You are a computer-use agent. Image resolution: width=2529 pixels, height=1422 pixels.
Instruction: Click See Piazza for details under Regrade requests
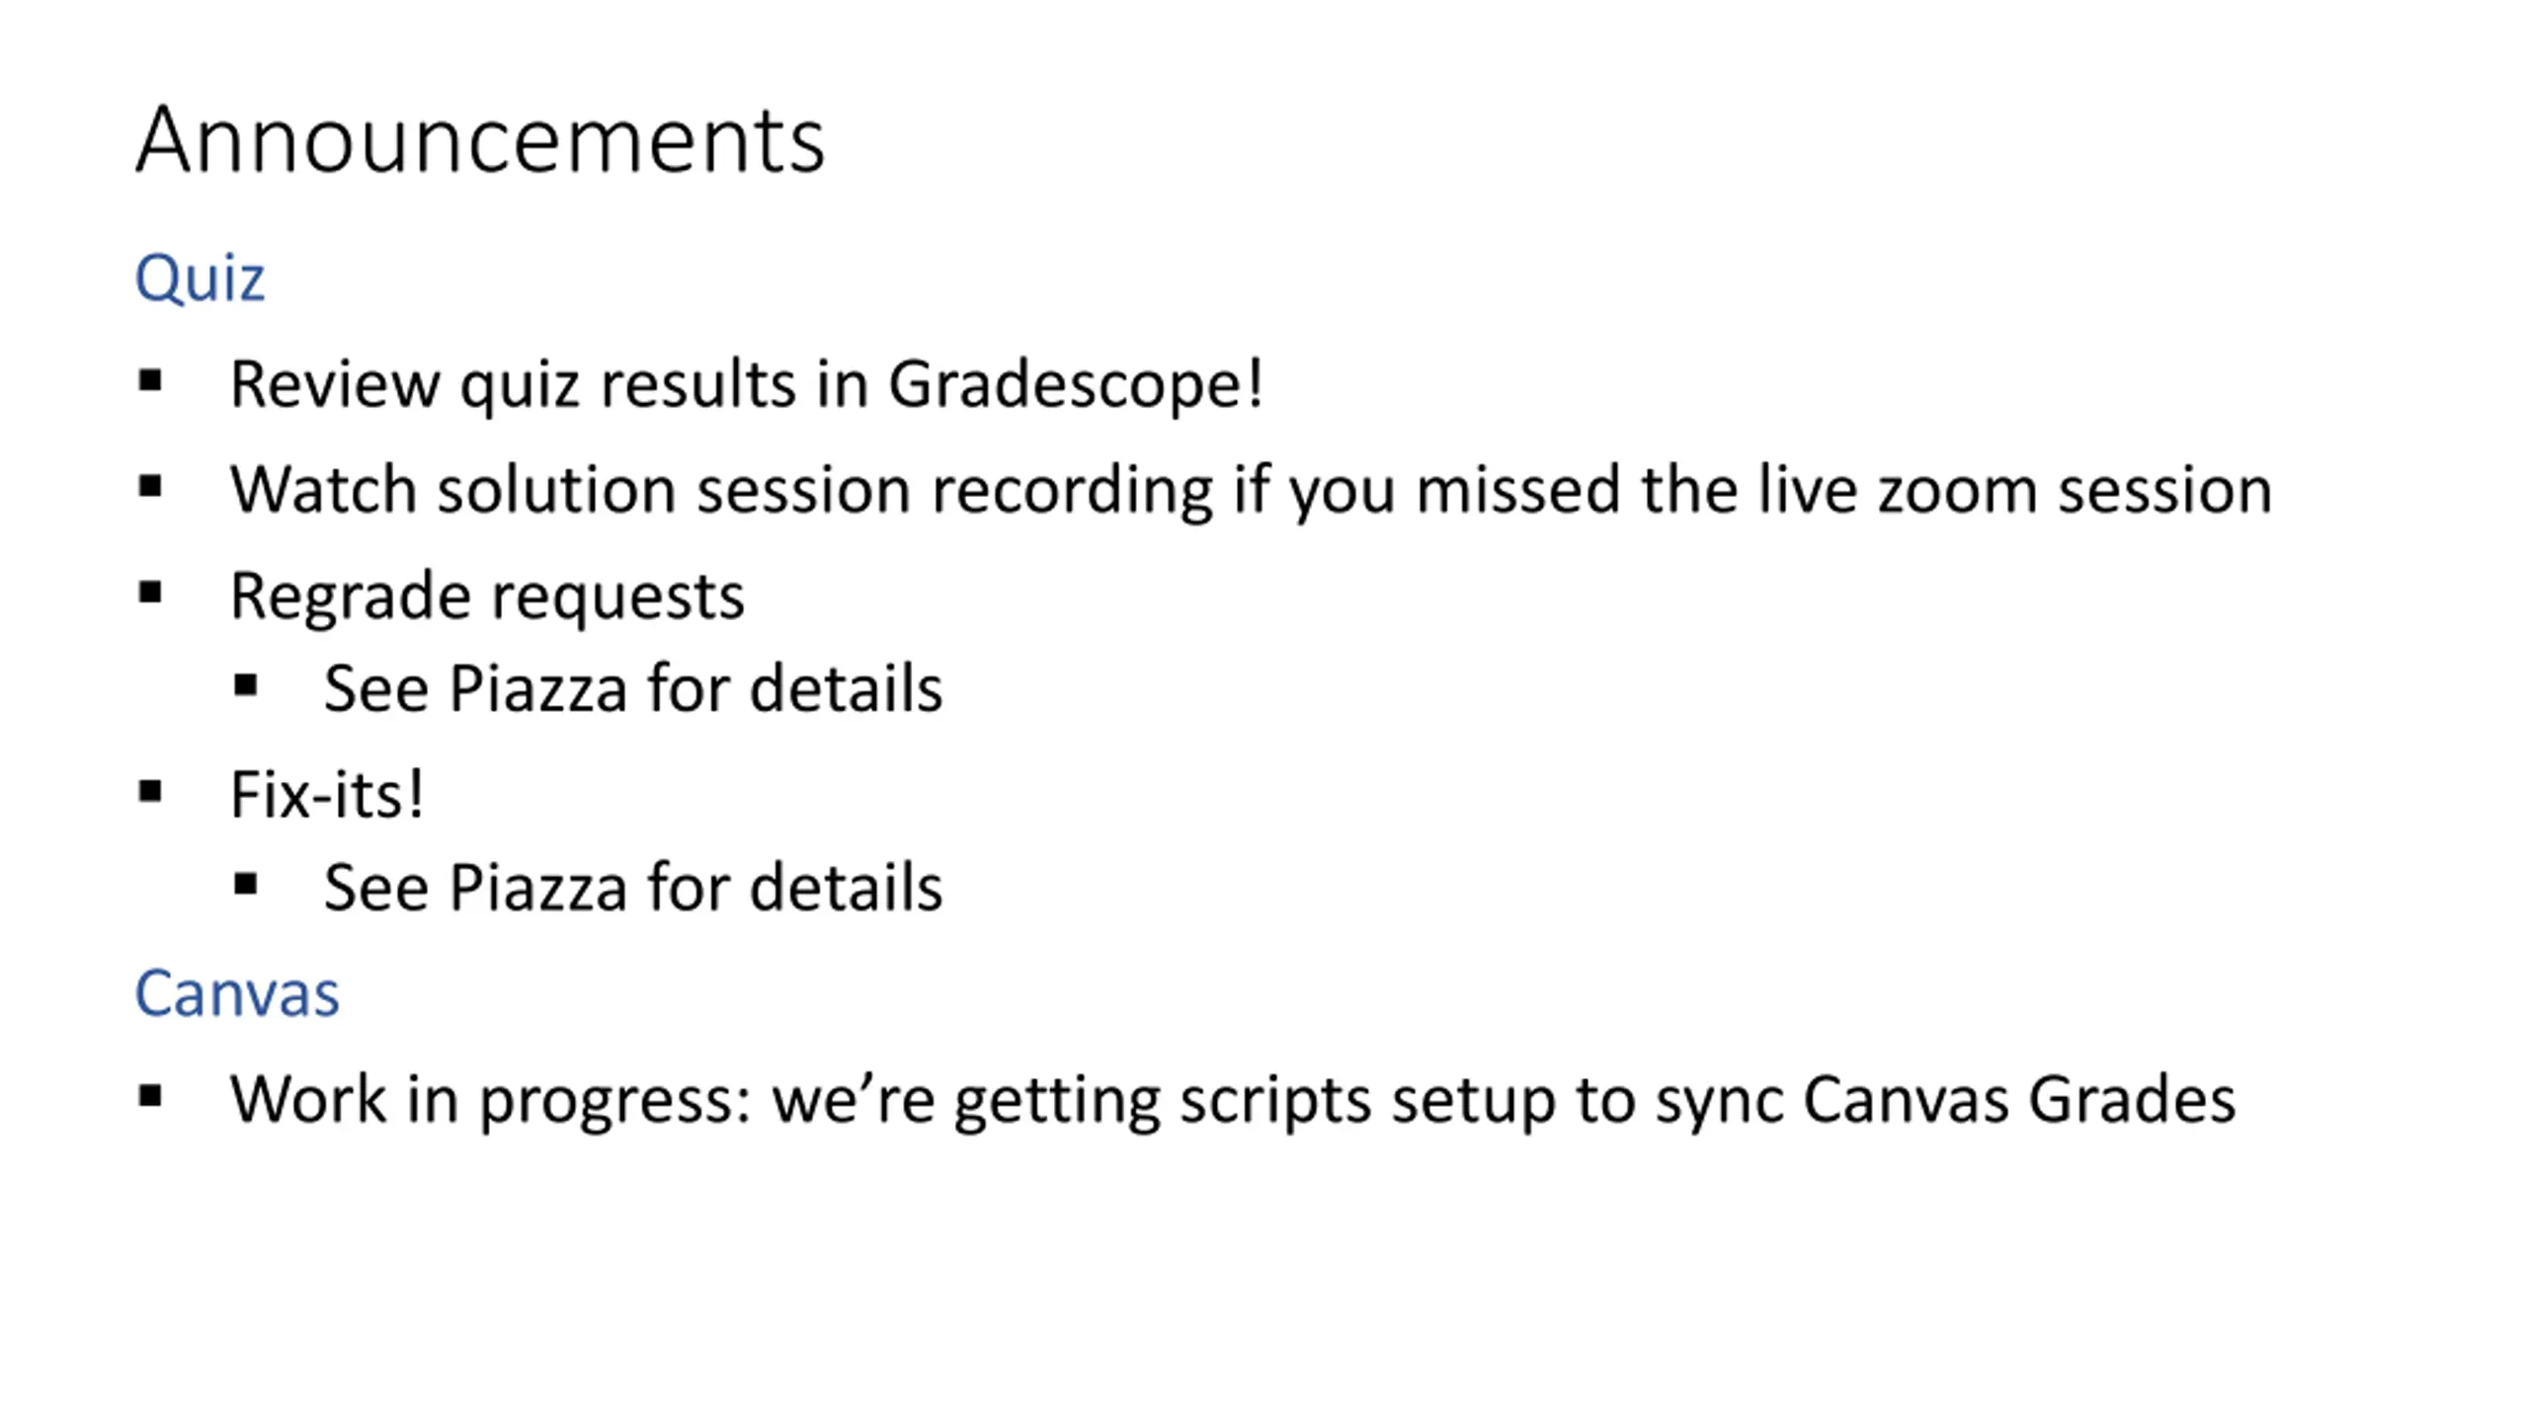pyautogui.click(x=633, y=688)
